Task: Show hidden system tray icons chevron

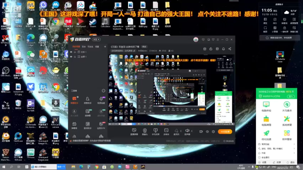Action: coord(249,167)
